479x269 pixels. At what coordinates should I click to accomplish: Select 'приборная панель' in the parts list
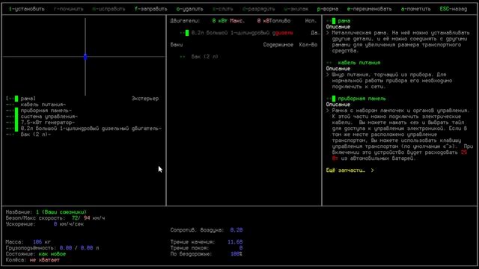tap(46, 111)
